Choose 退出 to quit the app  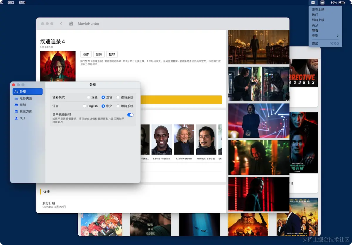click(x=325, y=43)
